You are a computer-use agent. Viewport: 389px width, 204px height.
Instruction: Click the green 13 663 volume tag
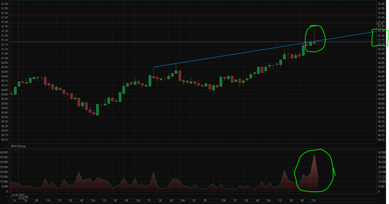381,178
